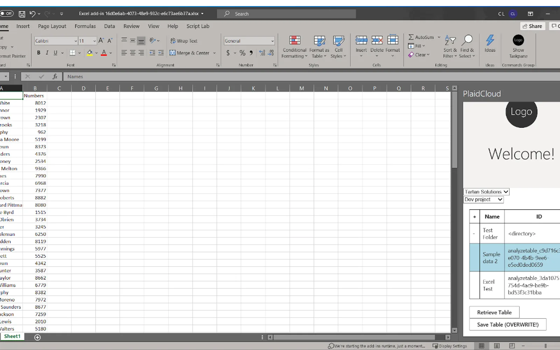Click Increase Font Size icon
This screenshot has width=560, height=350.
pos(101,41)
